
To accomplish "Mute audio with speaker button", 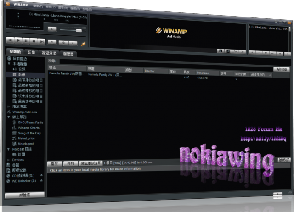I will pos(52,29).
